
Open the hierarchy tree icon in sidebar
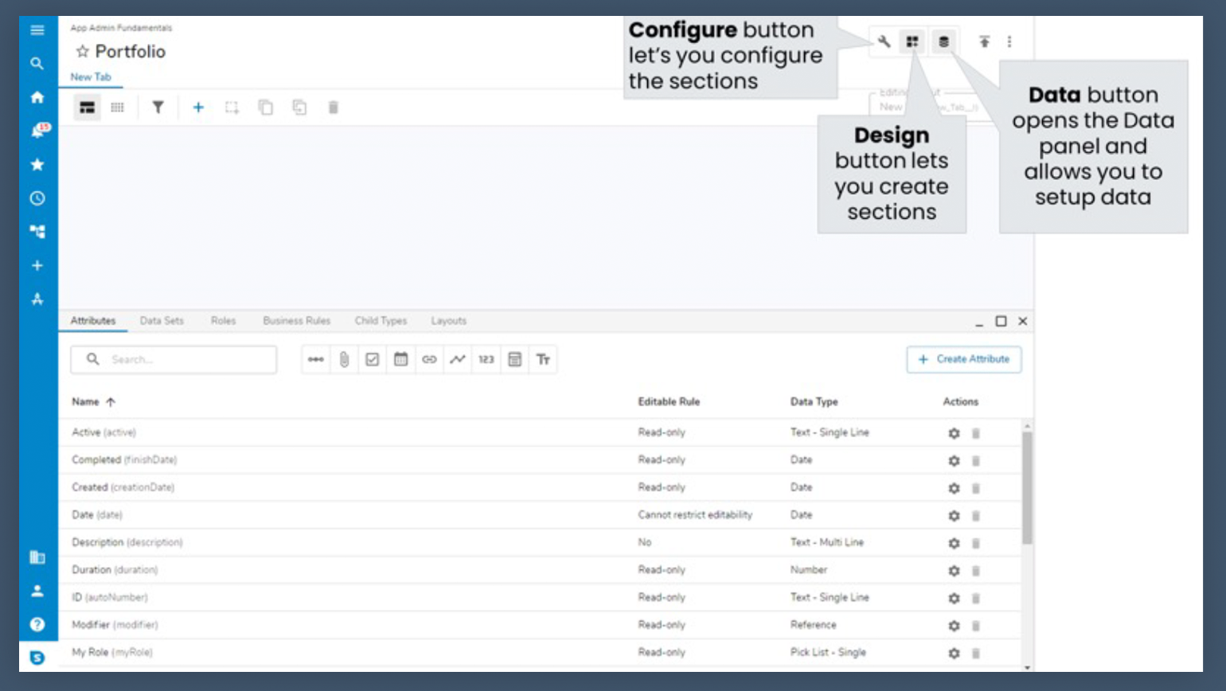click(x=37, y=232)
